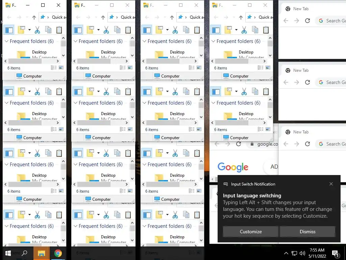346x260 pixels.
Task: Click Cut scissors in top-left Explorer window
Action: coord(37,30)
